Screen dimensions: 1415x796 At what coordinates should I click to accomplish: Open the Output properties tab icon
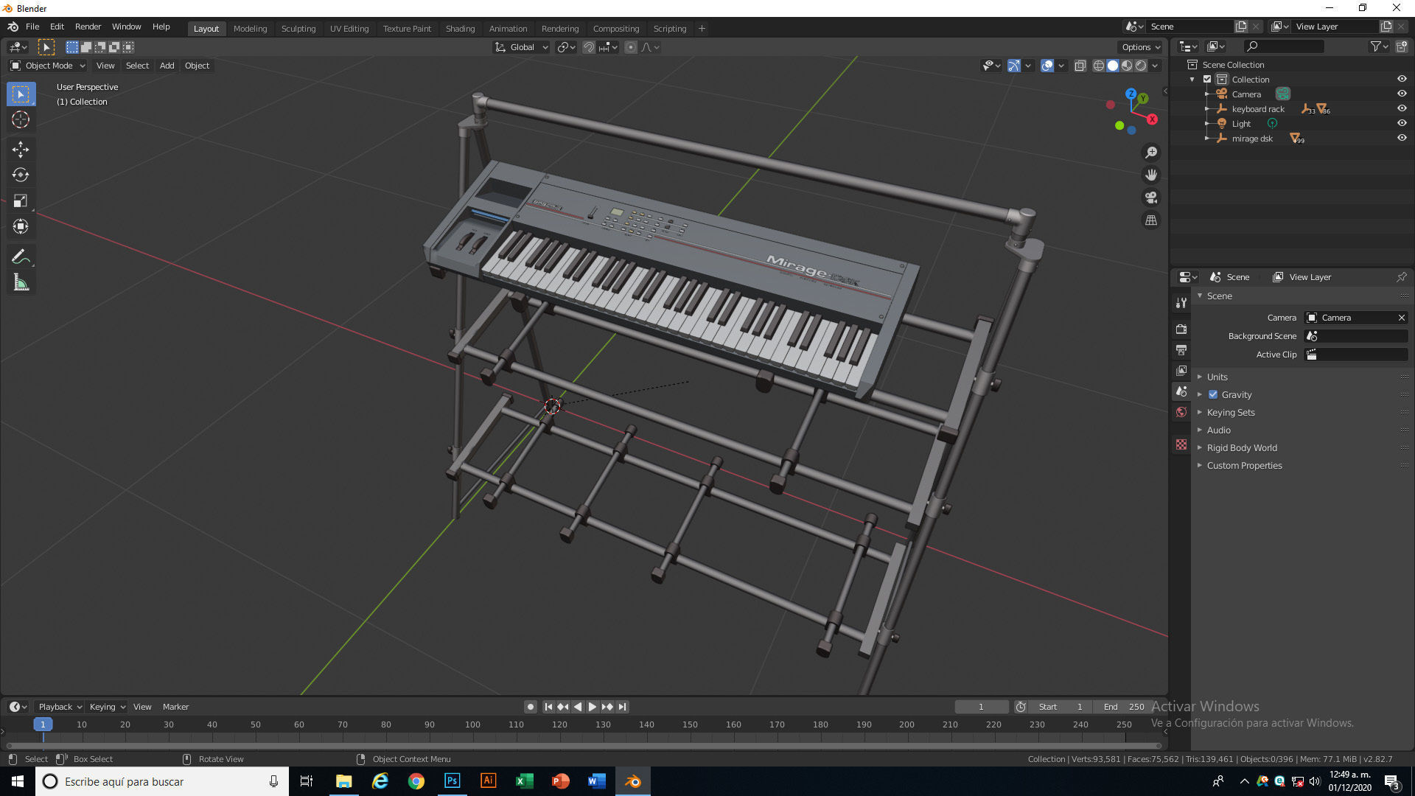pyautogui.click(x=1181, y=350)
